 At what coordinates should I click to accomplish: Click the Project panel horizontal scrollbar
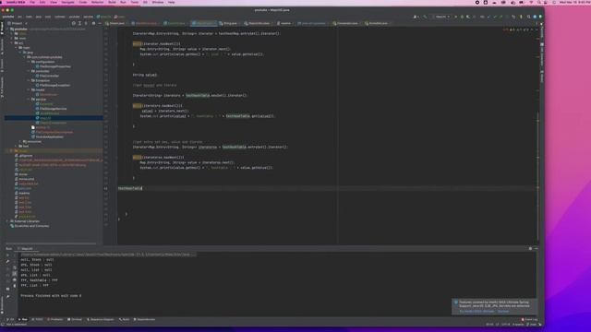51,243
